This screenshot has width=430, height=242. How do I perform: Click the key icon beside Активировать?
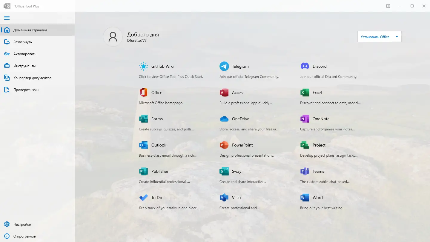pos(7,54)
